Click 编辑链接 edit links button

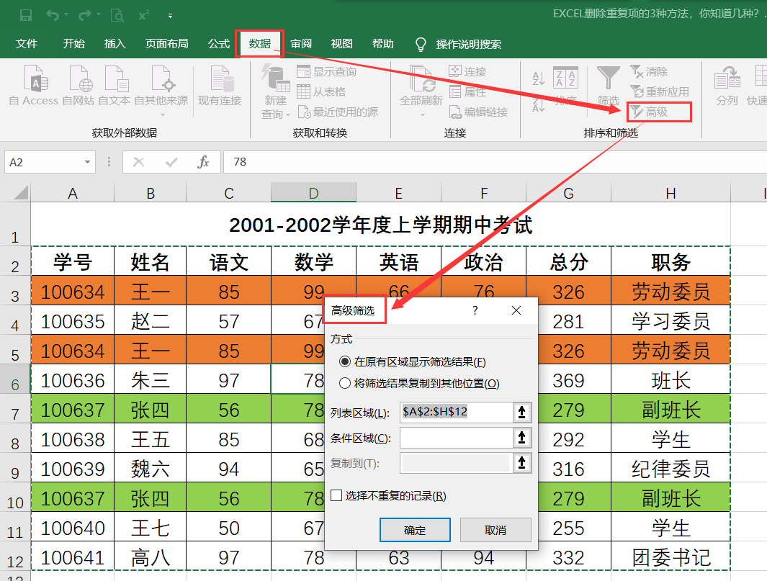tap(478, 112)
